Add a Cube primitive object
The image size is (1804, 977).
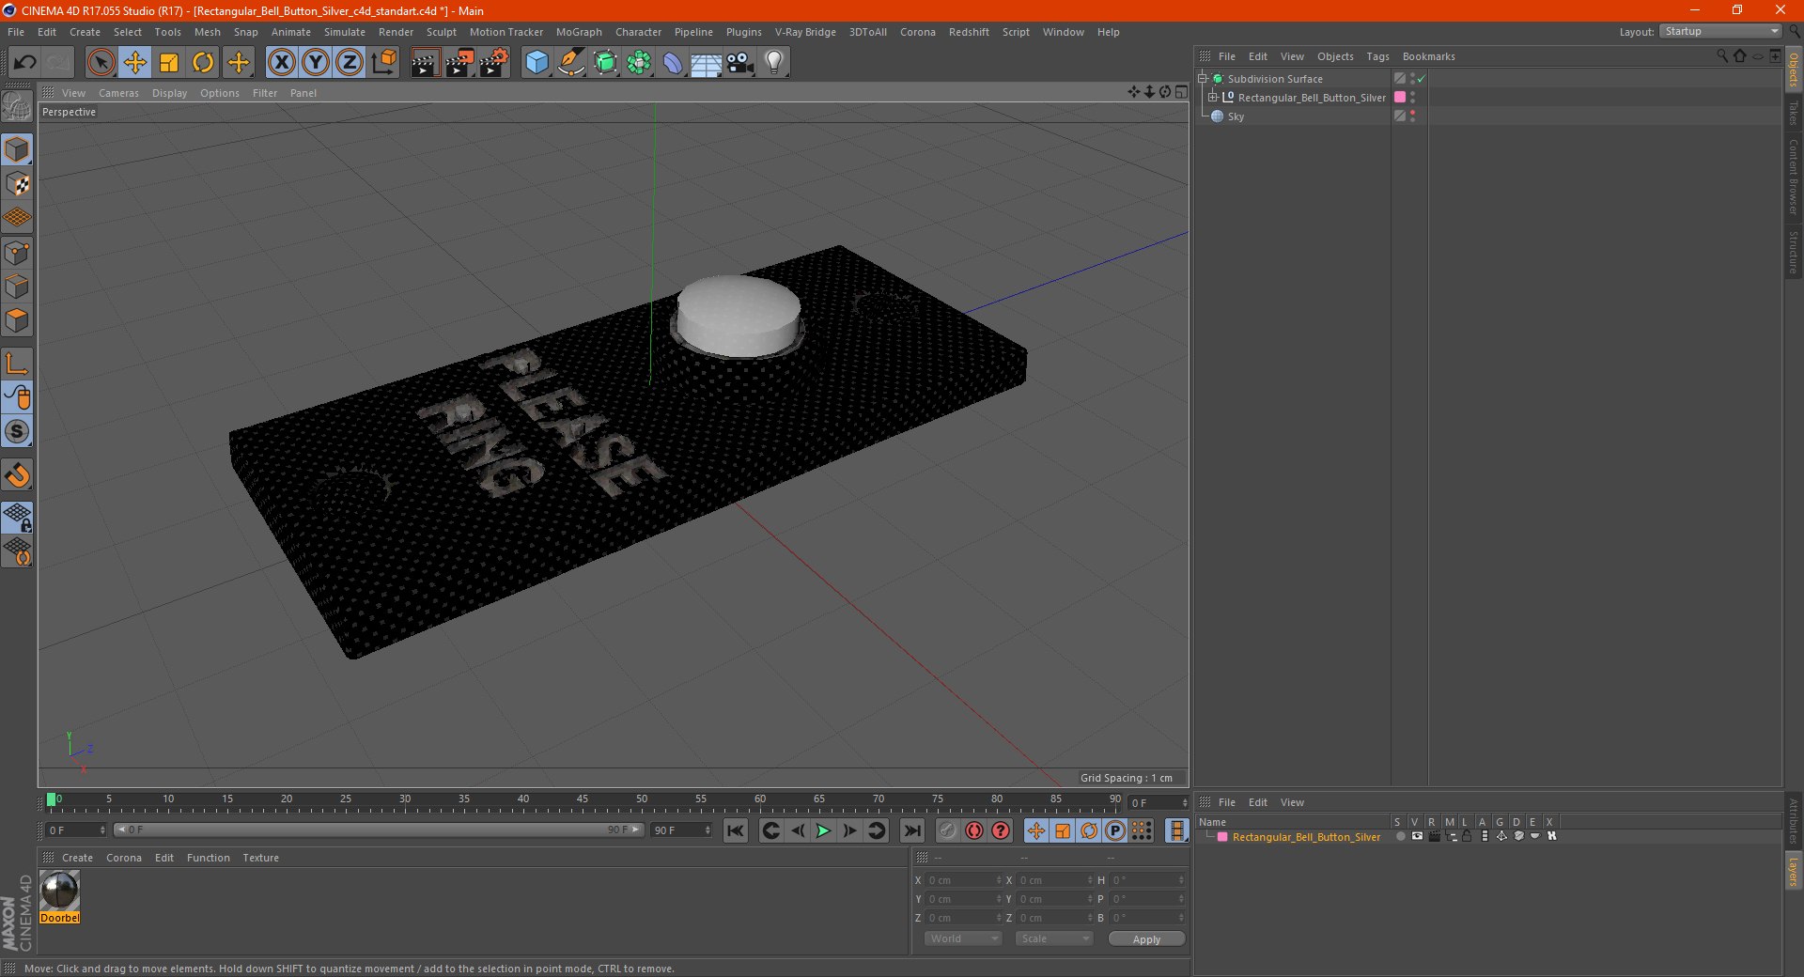pos(537,63)
